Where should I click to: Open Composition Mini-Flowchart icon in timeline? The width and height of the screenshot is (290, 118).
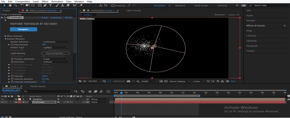click(76, 91)
